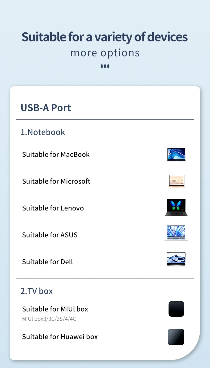Select "Suitable for Lenovo" entry
This screenshot has height=368, width=210.
pyautogui.click(x=53, y=208)
